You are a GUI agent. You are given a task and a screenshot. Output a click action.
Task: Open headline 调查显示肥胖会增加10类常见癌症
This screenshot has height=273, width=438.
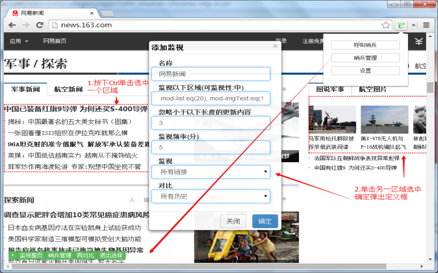(77, 215)
